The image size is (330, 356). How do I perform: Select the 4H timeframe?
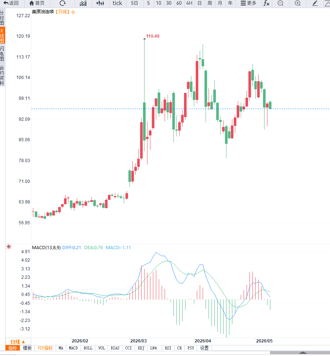pyautogui.click(x=189, y=3)
